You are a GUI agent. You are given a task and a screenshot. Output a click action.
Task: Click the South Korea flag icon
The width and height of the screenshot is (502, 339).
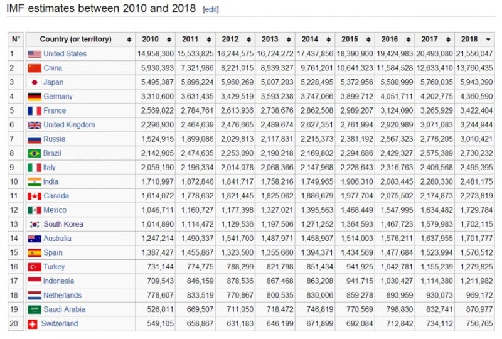coord(35,224)
